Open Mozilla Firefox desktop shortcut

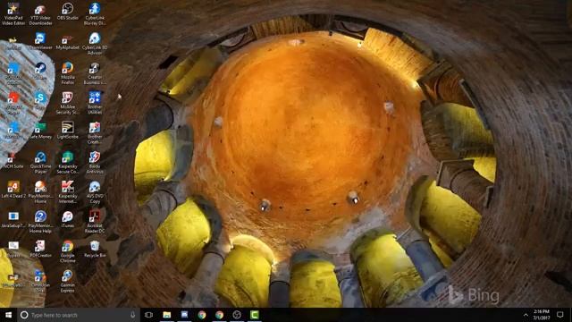[68, 73]
